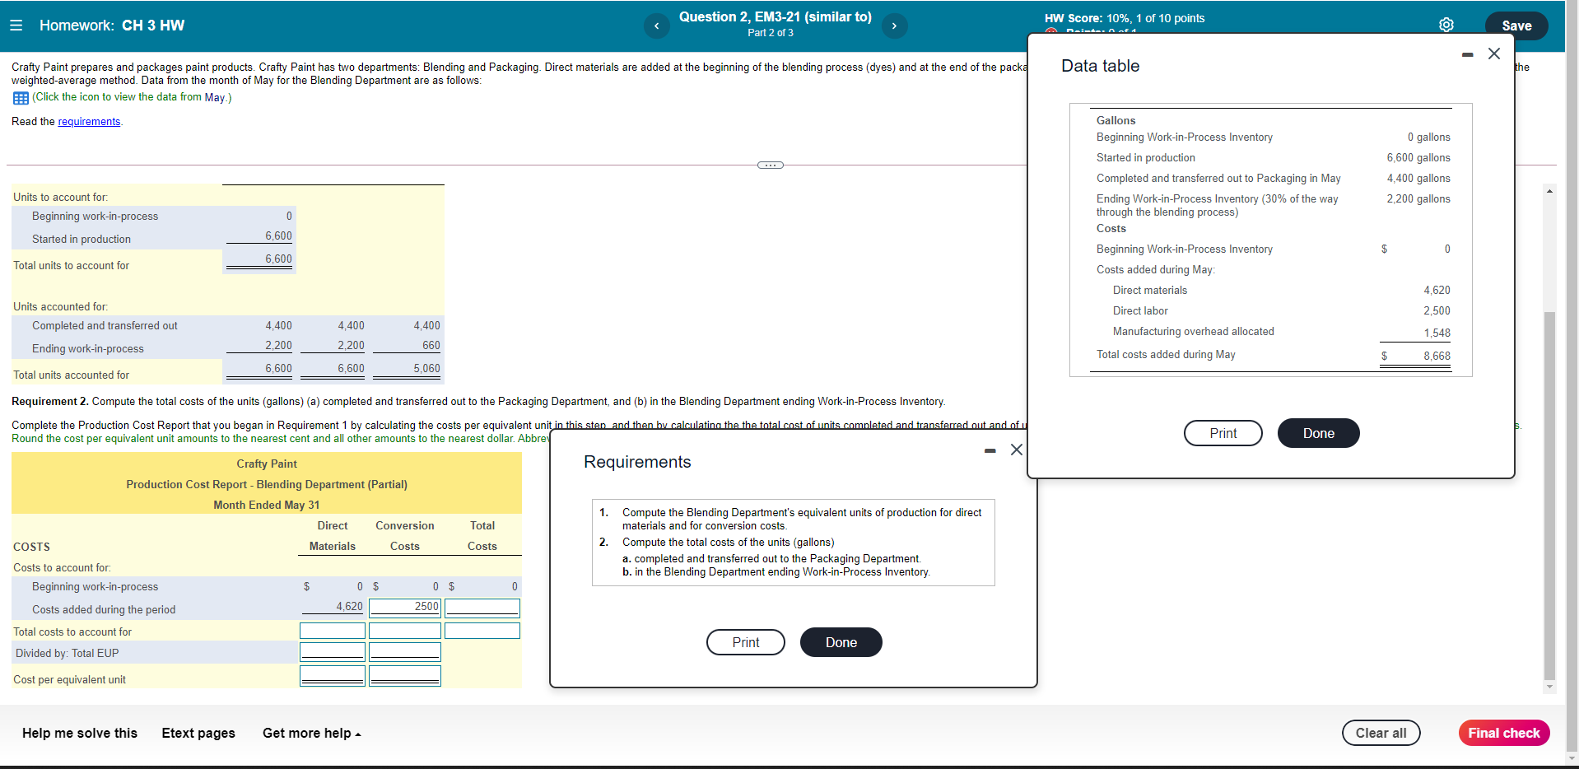Select the conversion costs added input field
Image resolution: width=1579 pixels, height=769 pixels.
click(x=405, y=608)
